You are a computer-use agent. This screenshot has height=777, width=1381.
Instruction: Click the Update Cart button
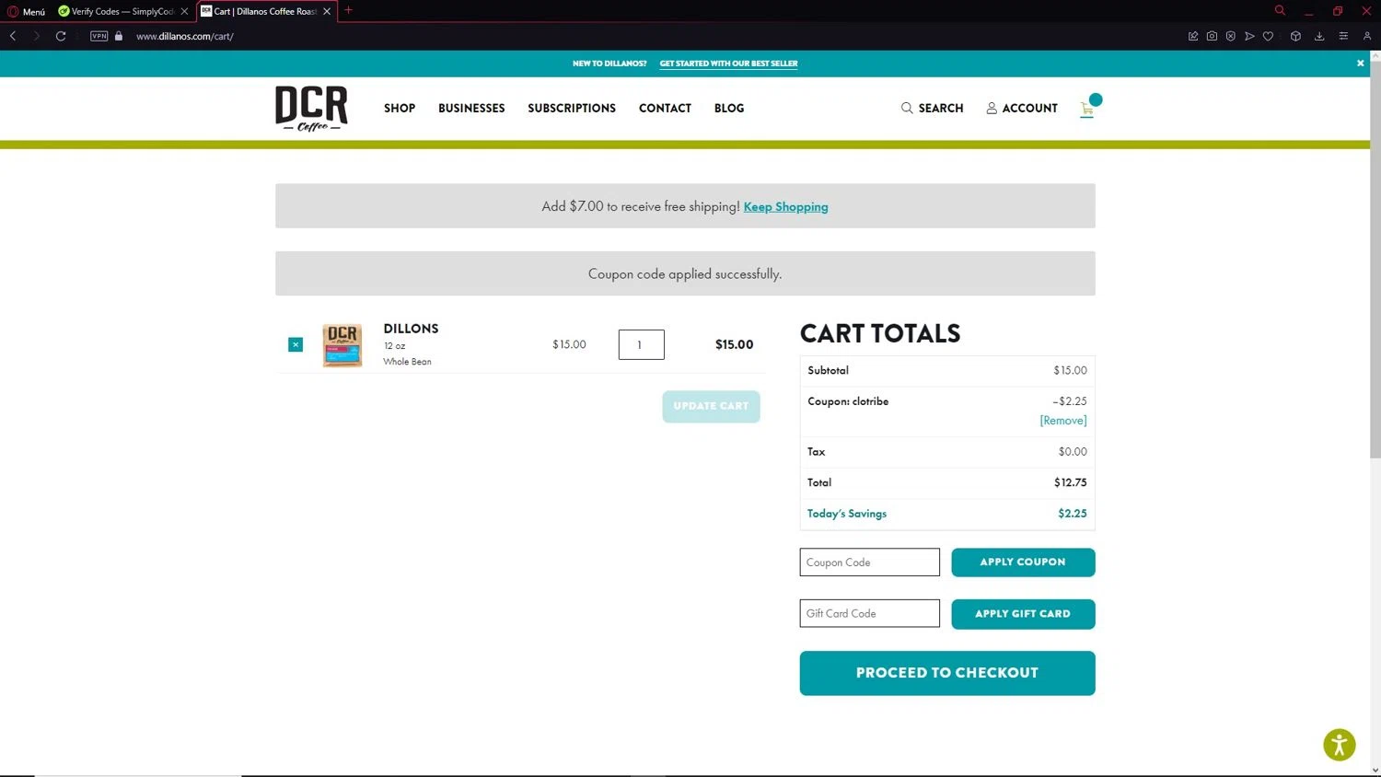[711, 406]
